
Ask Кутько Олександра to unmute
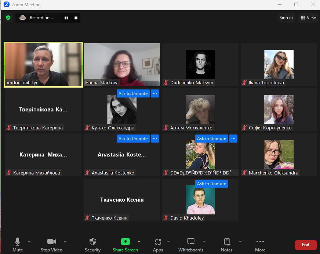(x=133, y=93)
